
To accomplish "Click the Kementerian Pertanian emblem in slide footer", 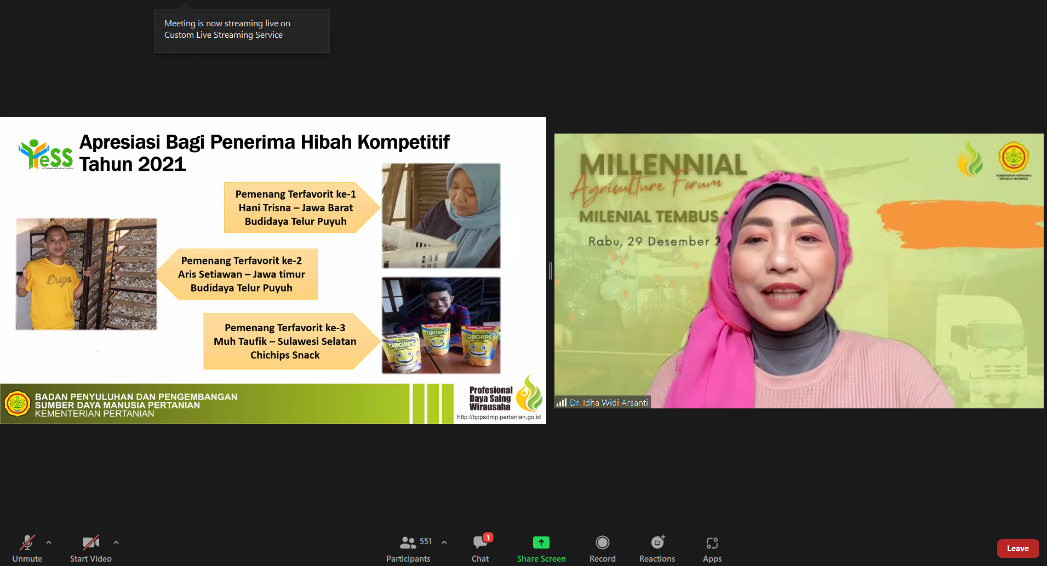I will (x=17, y=404).
